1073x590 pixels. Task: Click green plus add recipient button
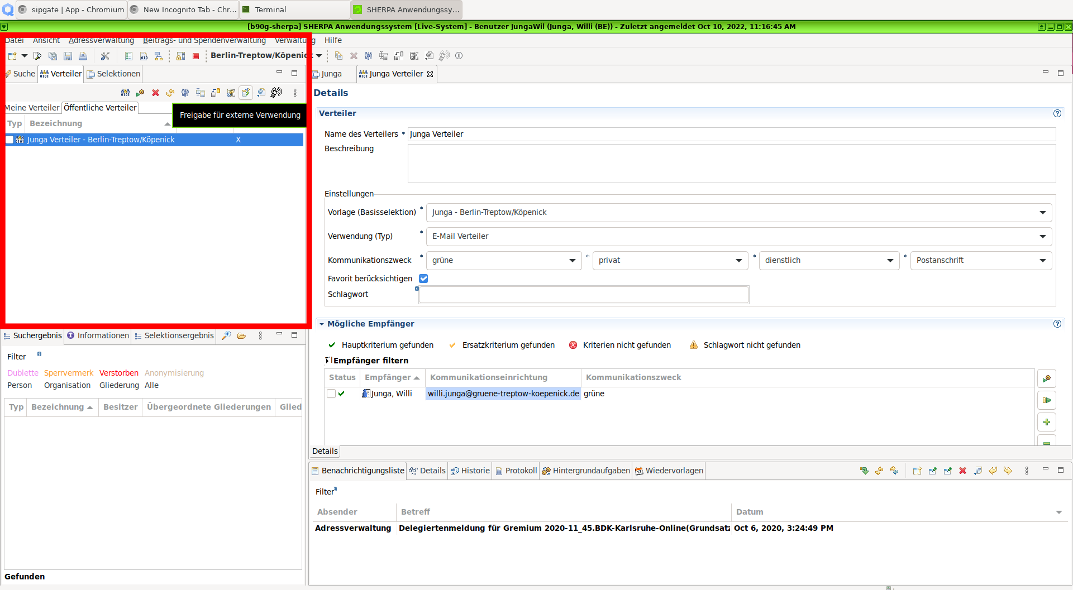[x=1047, y=422]
